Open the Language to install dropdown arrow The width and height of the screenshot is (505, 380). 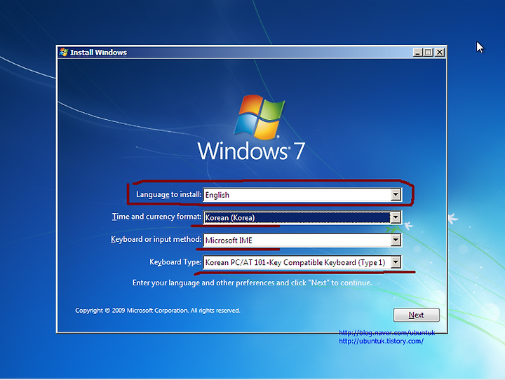[x=396, y=194]
